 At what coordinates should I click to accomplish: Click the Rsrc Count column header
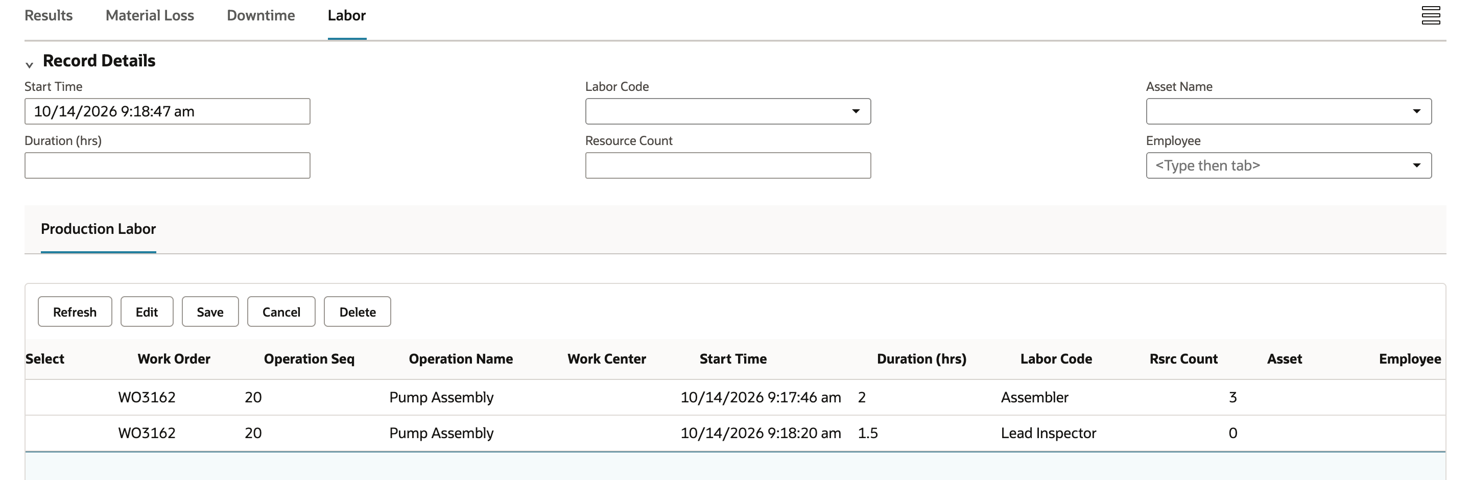(x=1183, y=359)
